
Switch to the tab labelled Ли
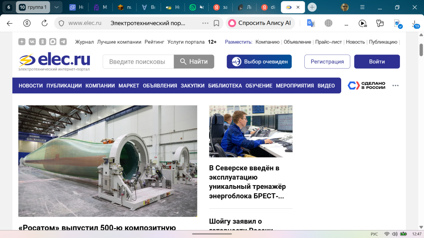click(244, 7)
